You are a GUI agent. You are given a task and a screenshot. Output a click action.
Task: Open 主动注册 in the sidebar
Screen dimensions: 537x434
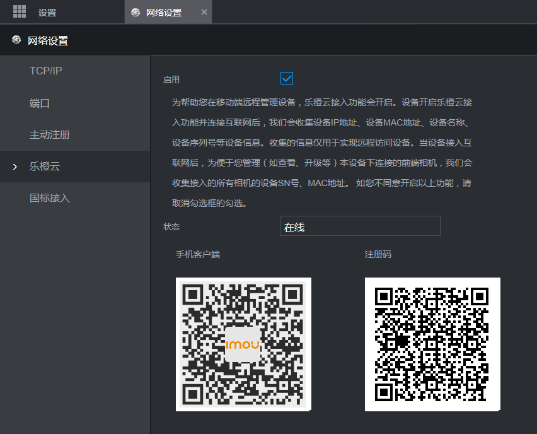pos(49,135)
